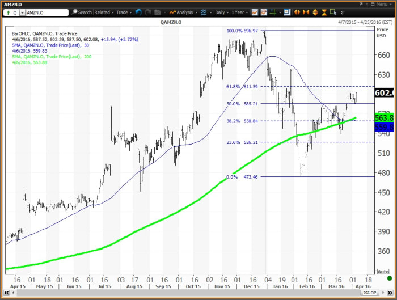The width and height of the screenshot is (397, 300).
Task: Click the expand horizontally orange arrows icon
Action: point(297,12)
